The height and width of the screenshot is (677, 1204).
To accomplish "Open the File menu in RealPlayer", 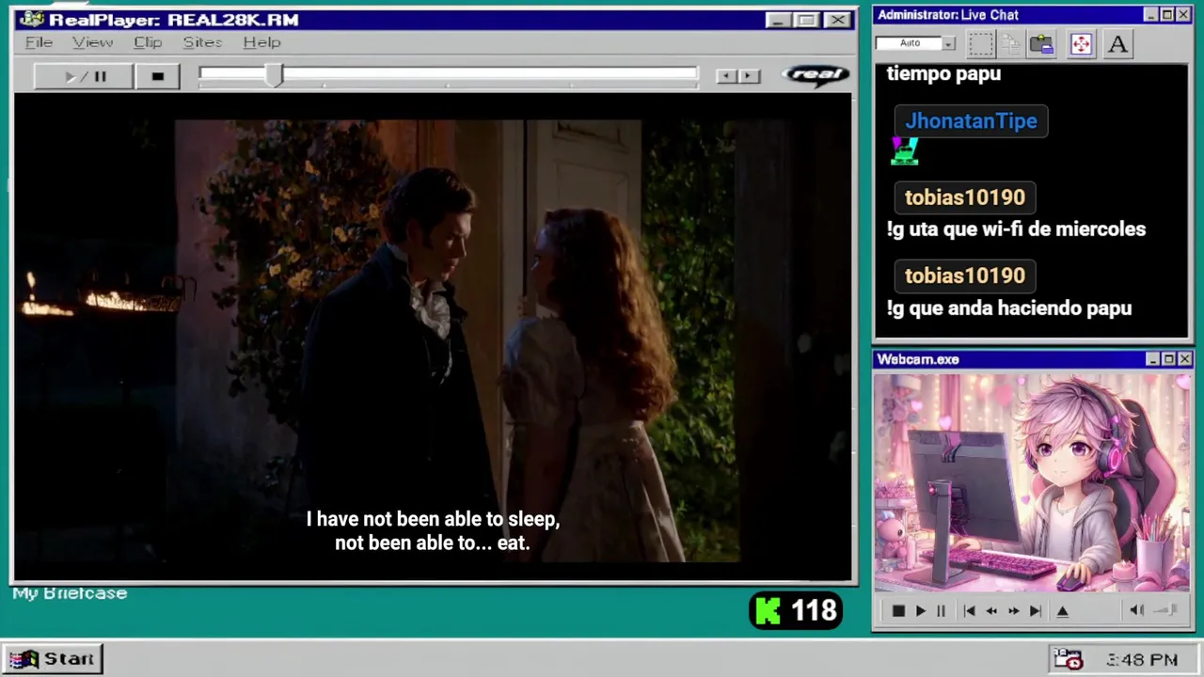I will pyautogui.click(x=39, y=42).
